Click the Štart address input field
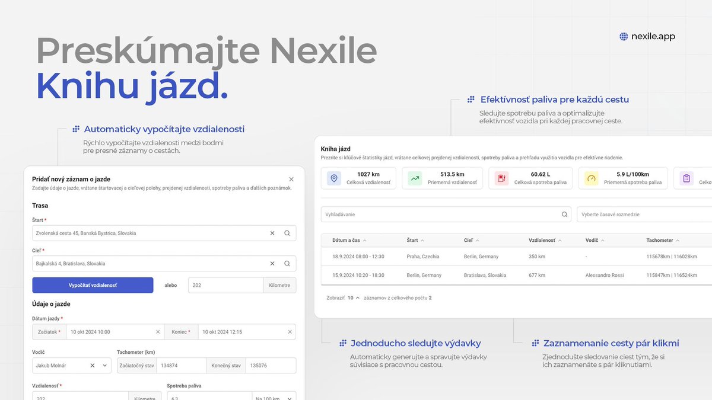The image size is (712, 400). pyautogui.click(x=164, y=233)
